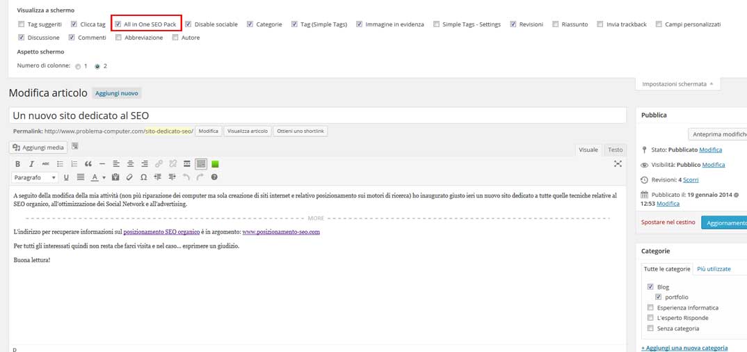Select the Tutte le categorie tab
The width and height of the screenshot is (747, 352).
667,269
